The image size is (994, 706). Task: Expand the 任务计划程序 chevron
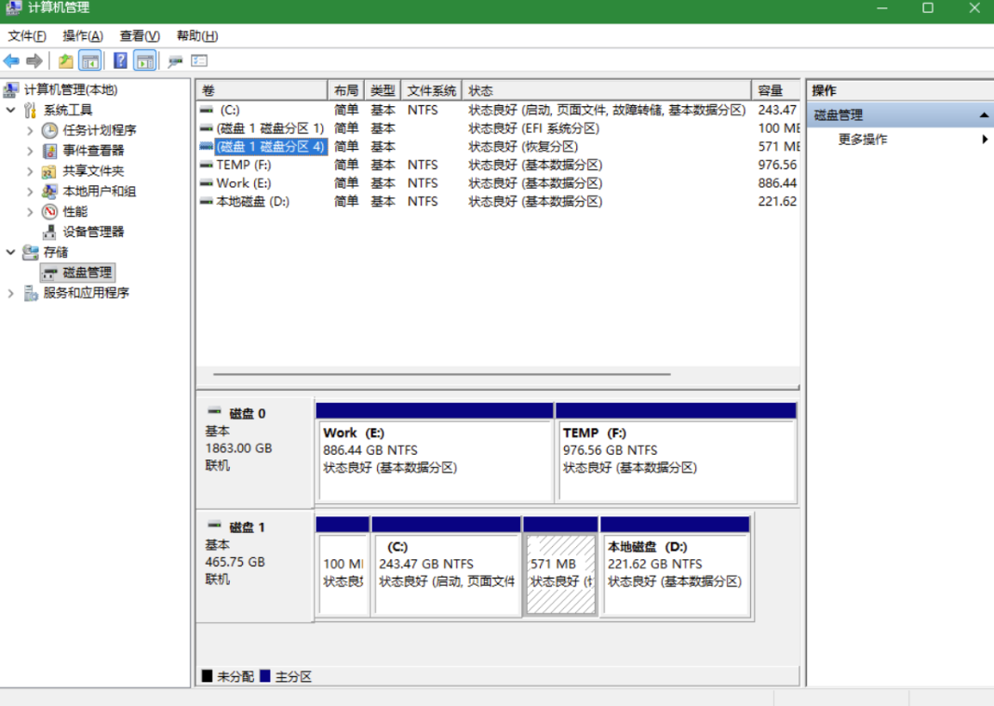(30, 131)
